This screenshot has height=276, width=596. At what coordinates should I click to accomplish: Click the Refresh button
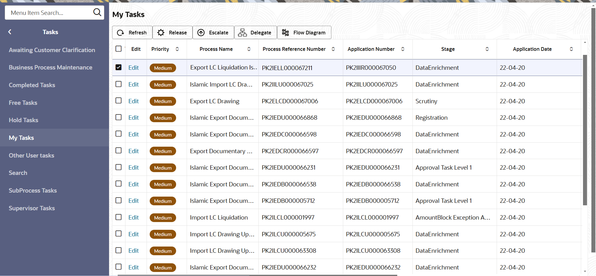pyautogui.click(x=132, y=33)
